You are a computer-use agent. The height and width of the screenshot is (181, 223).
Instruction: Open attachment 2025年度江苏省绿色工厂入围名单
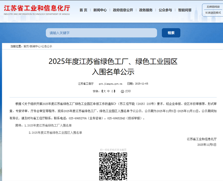pyautogui.click(x=49, y=125)
